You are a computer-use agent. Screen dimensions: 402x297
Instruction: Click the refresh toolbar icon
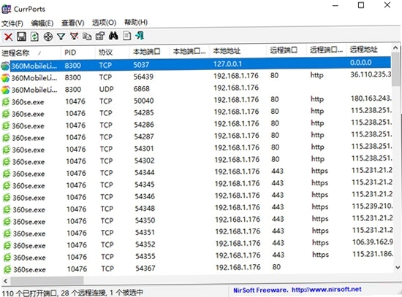pyautogui.click(x=34, y=36)
